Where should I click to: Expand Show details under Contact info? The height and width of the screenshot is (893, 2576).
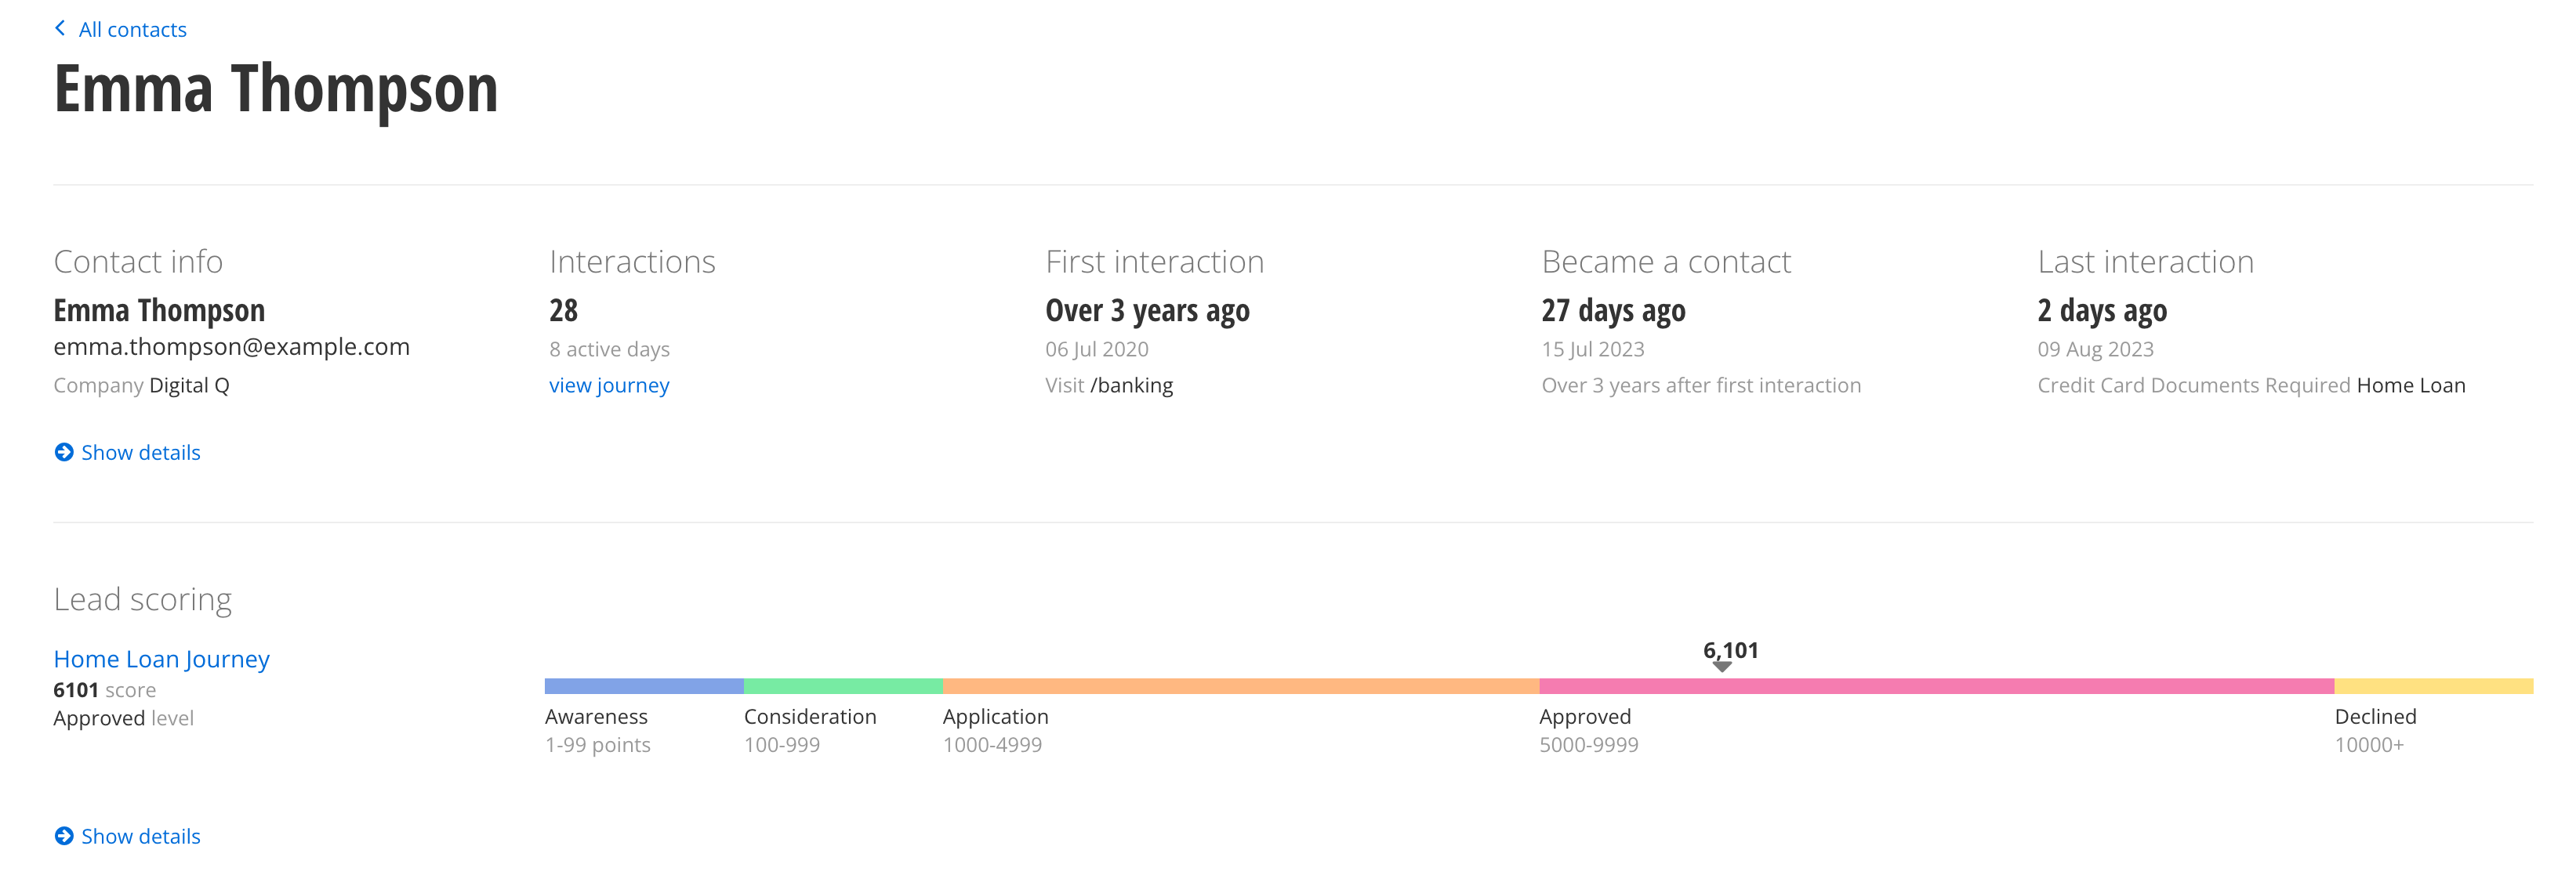coord(140,453)
